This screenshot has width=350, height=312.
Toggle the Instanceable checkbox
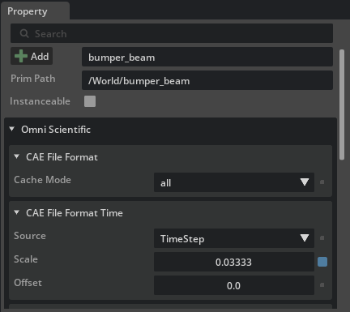coord(90,101)
